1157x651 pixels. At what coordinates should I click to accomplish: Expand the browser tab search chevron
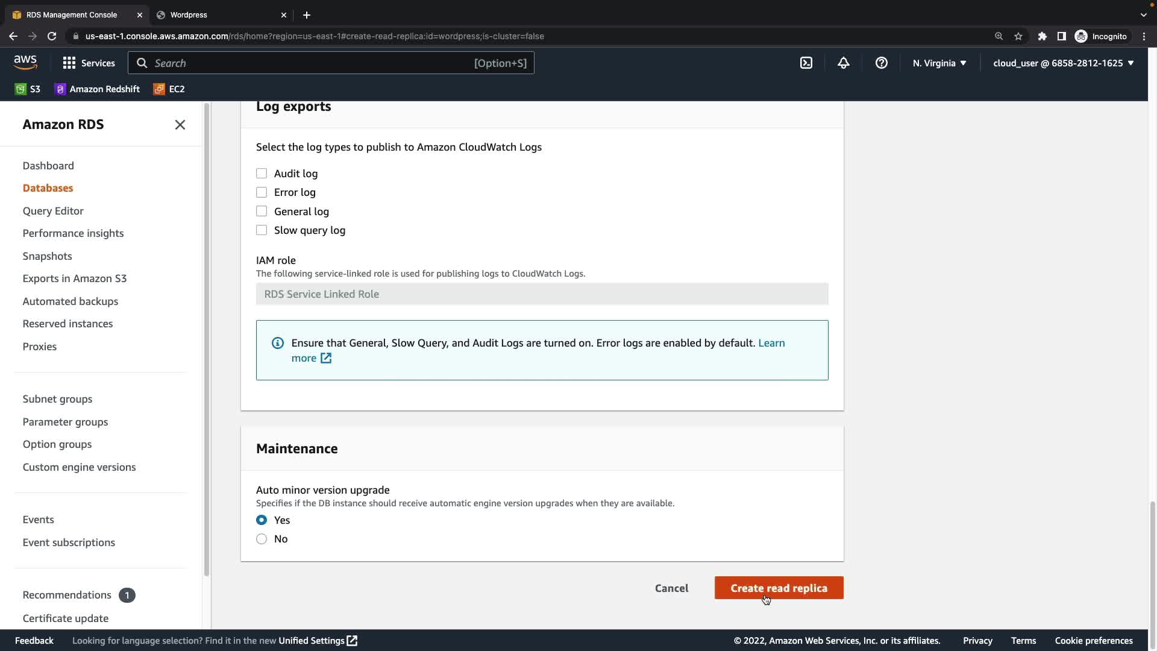click(x=1143, y=14)
